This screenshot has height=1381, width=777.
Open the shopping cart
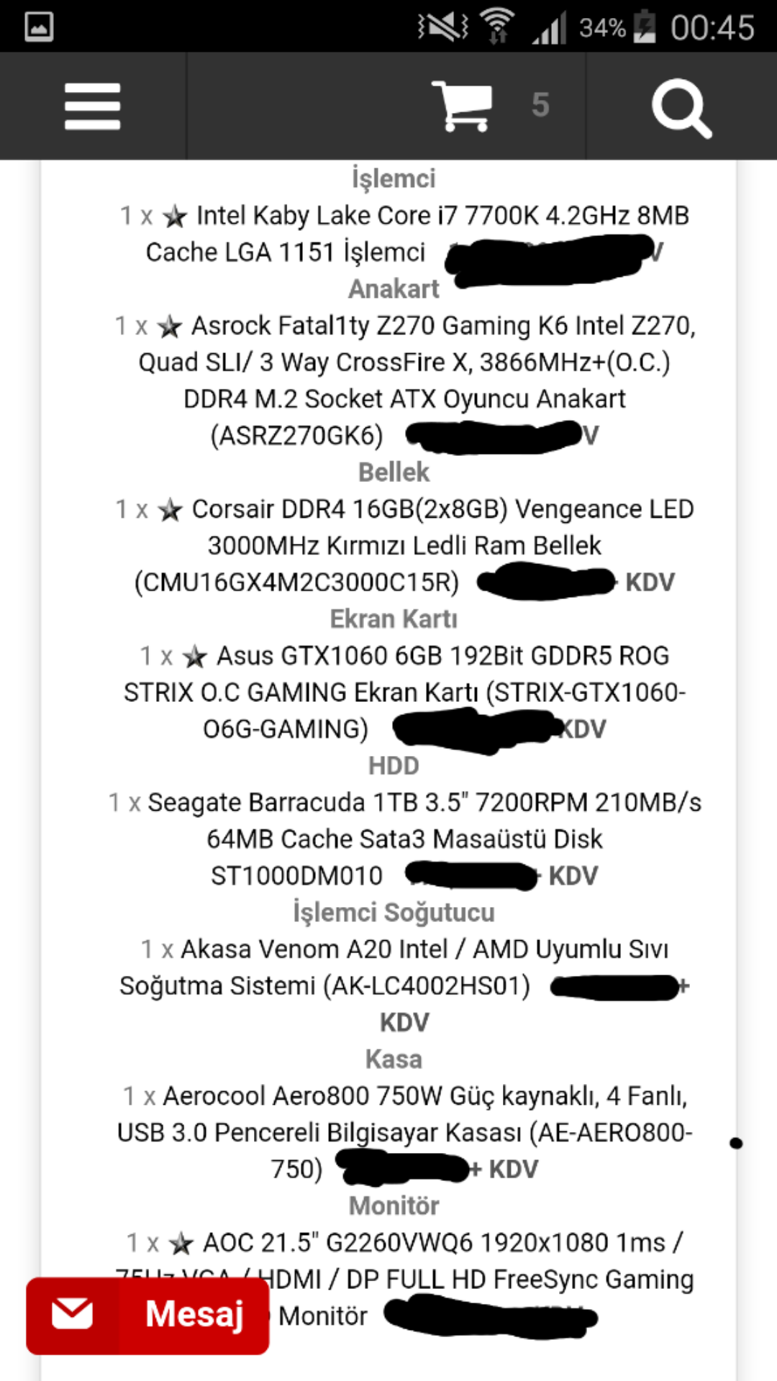click(462, 106)
